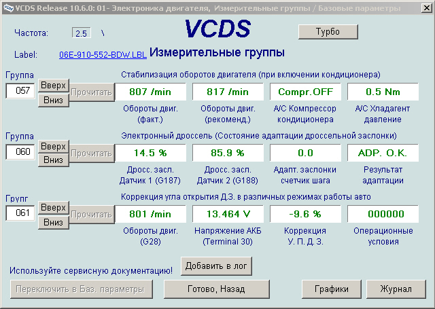Click group number field 060
This screenshot has height=309, width=435.
coord(20,152)
